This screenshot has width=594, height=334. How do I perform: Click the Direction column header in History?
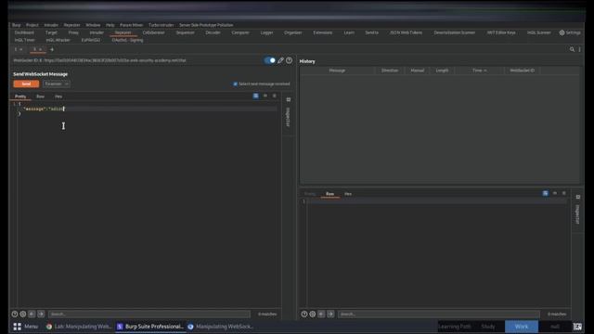(x=390, y=71)
